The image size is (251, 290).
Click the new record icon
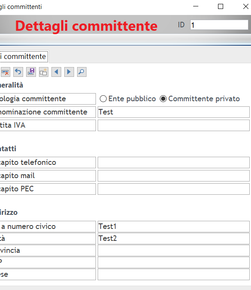click(44, 72)
